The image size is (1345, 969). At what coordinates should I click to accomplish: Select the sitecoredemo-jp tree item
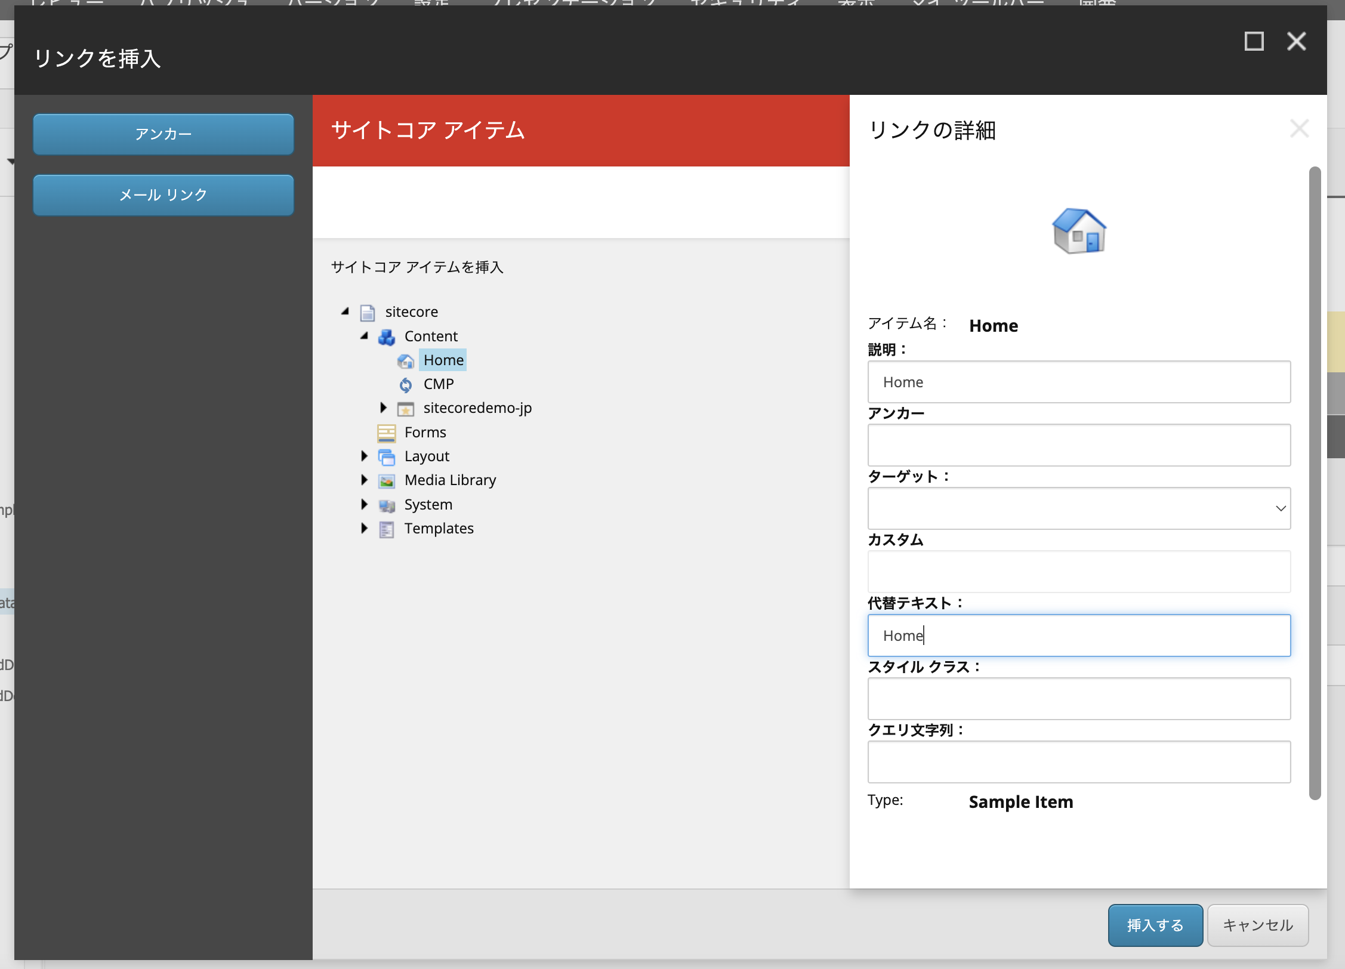477,408
